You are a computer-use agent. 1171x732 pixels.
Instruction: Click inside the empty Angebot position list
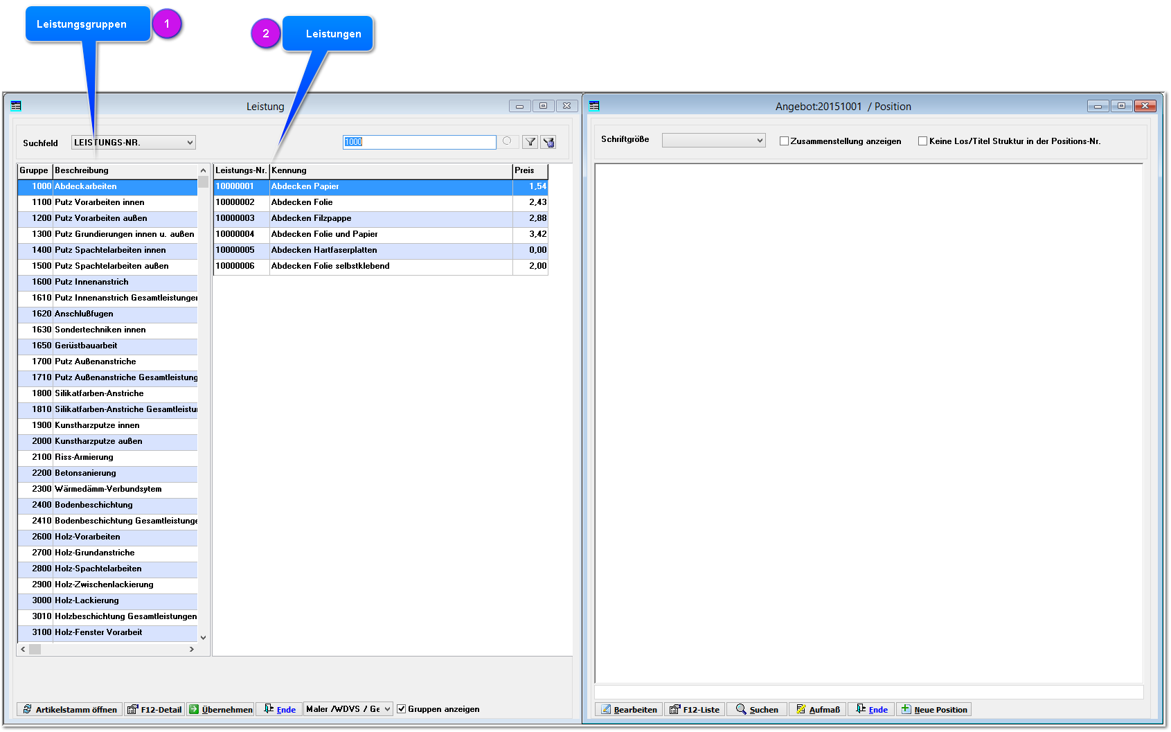[x=868, y=423]
